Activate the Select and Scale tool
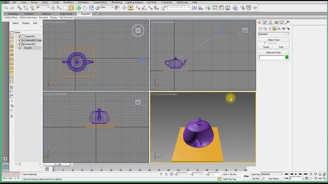Viewport: 328px width, 184px height. 91,8
